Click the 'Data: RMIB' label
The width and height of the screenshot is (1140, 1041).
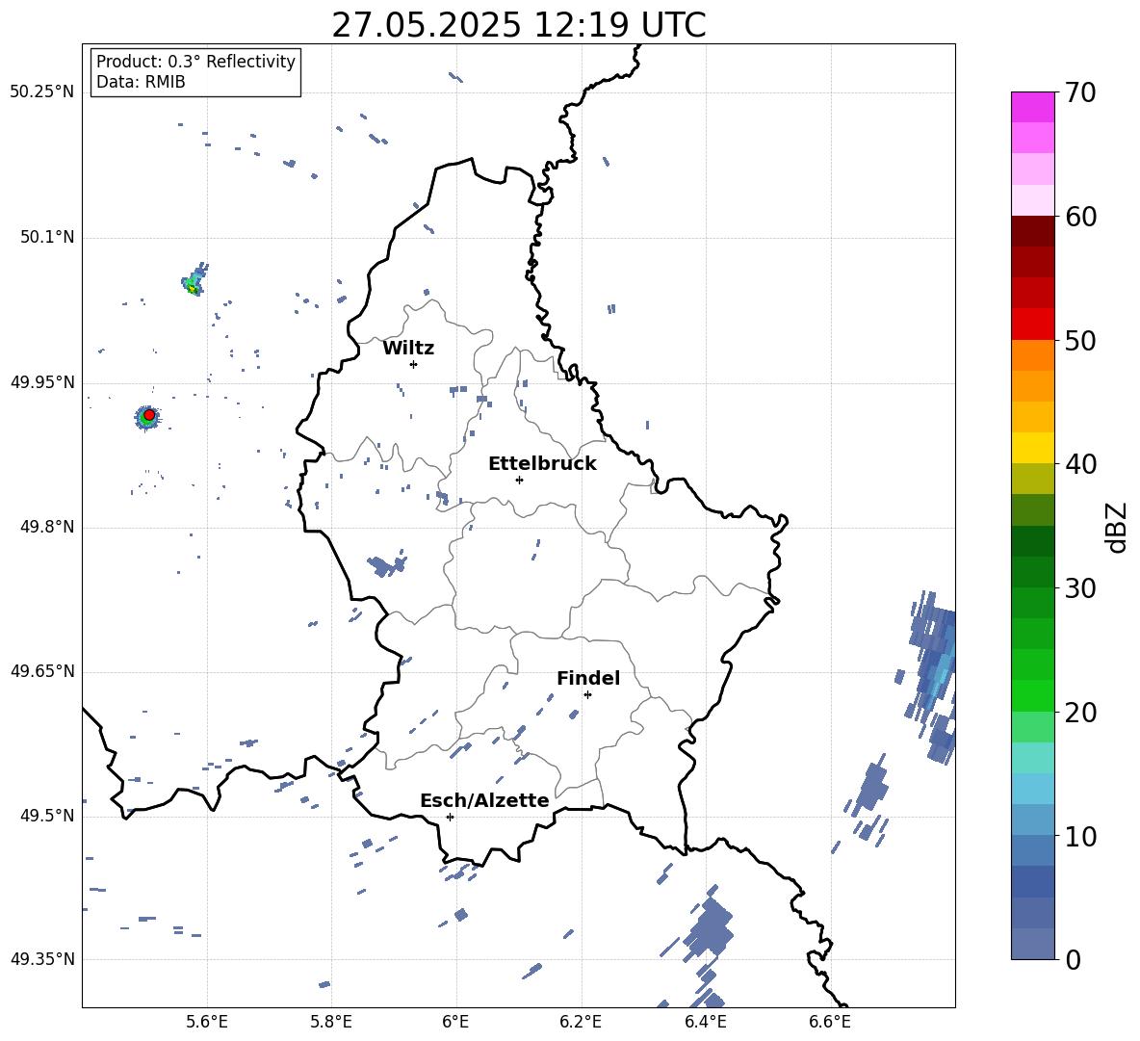click(x=141, y=82)
